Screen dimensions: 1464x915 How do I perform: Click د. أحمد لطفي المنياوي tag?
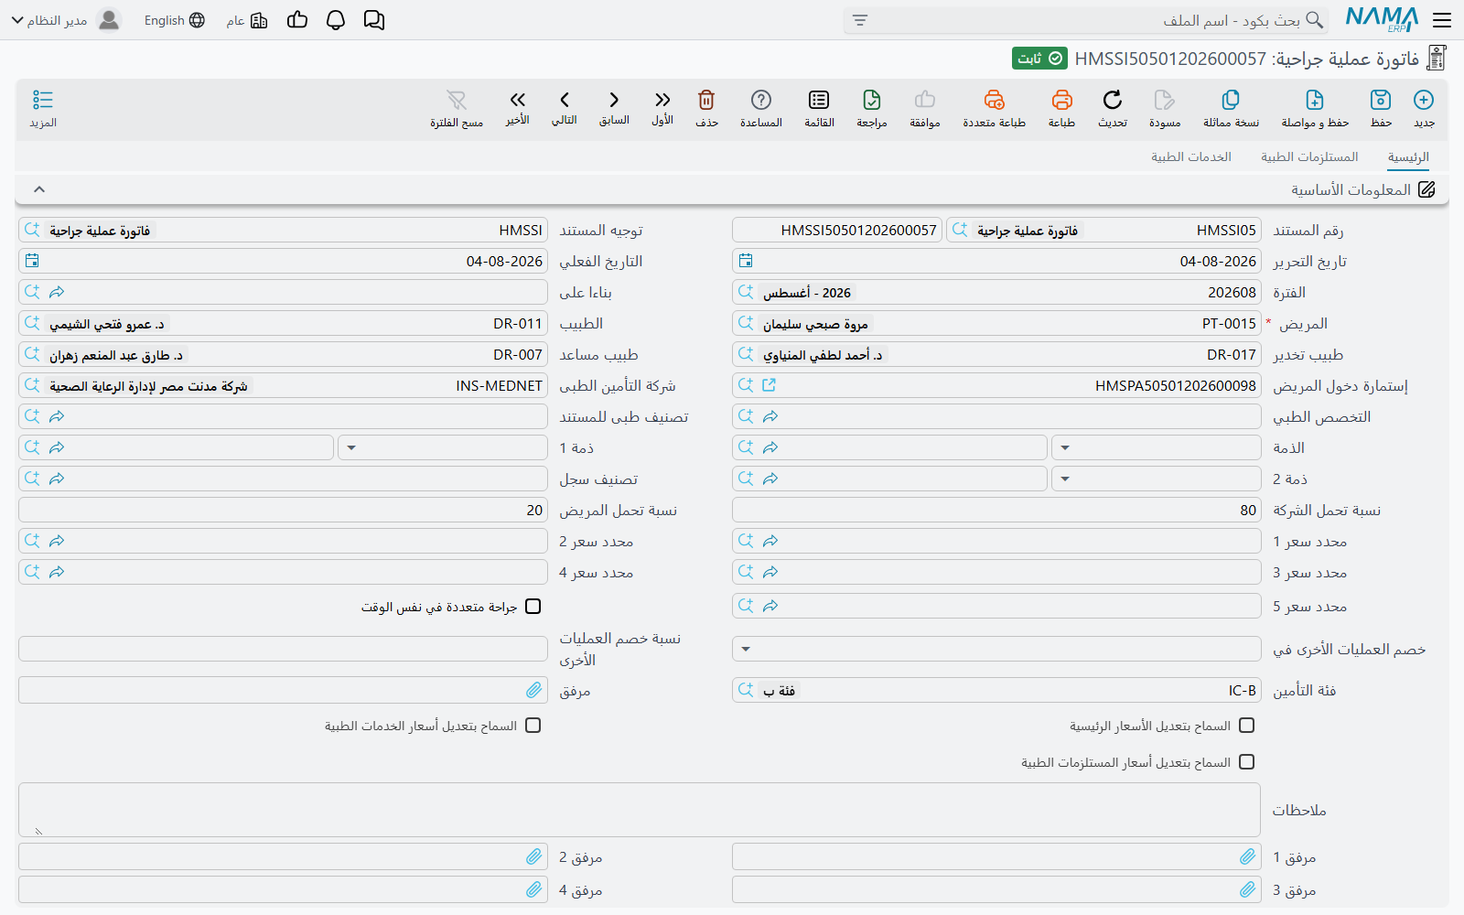point(823,355)
